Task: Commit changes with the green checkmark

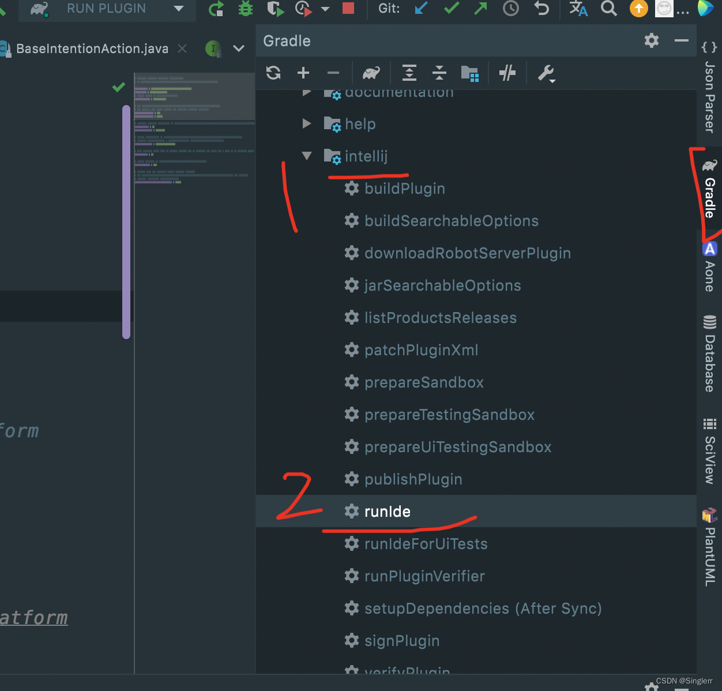Action: point(452,8)
